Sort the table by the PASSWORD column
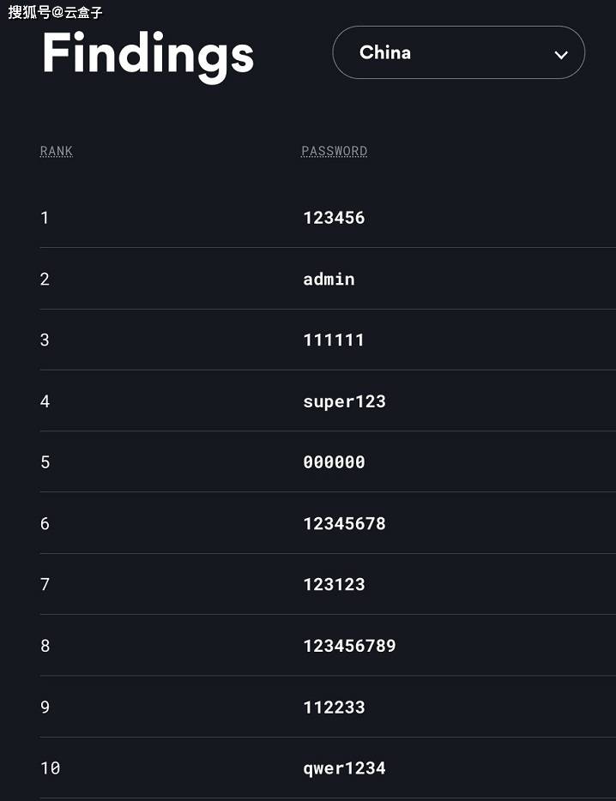This screenshot has height=801, width=616. pyautogui.click(x=334, y=151)
